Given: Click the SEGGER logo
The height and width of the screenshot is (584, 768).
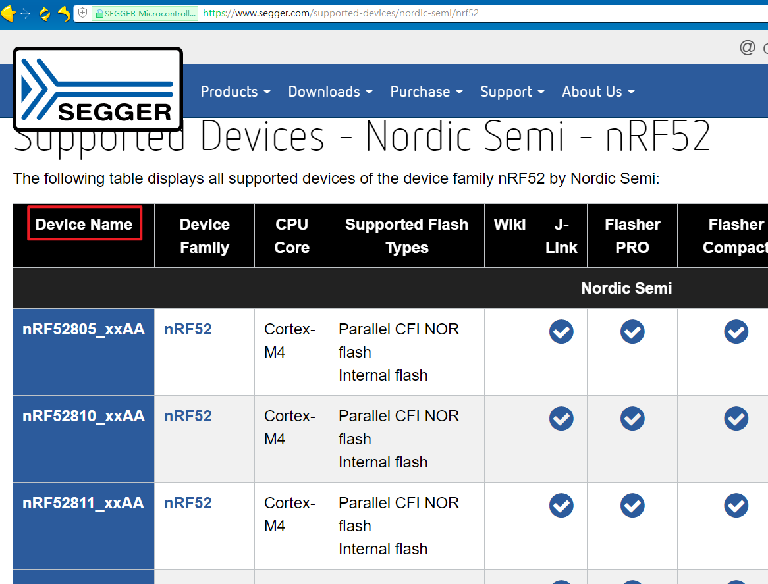Looking at the screenshot, I should coord(97,89).
